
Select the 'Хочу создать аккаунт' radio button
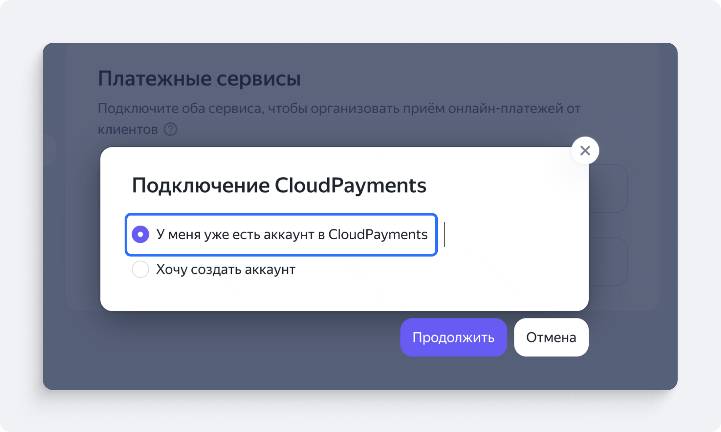[x=140, y=269]
